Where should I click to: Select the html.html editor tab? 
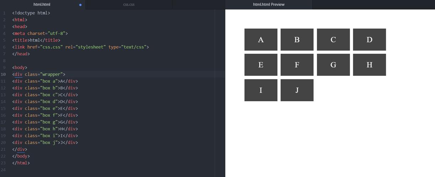click(42, 5)
